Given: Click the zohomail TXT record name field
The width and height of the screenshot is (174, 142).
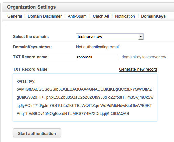Looking at the screenshot, I should pyautogui.click(x=97, y=57).
